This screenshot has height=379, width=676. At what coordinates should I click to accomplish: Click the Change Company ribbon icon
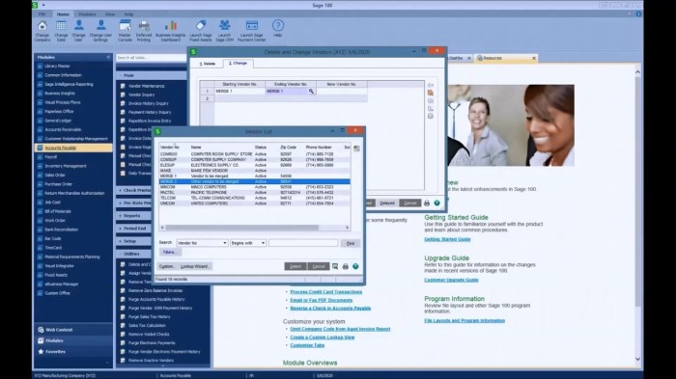pyautogui.click(x=42, y=30)
